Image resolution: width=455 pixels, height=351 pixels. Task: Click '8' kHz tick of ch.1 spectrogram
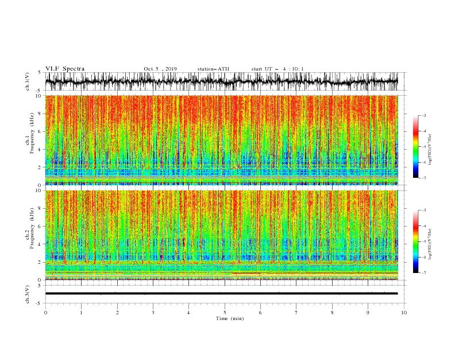40,114
